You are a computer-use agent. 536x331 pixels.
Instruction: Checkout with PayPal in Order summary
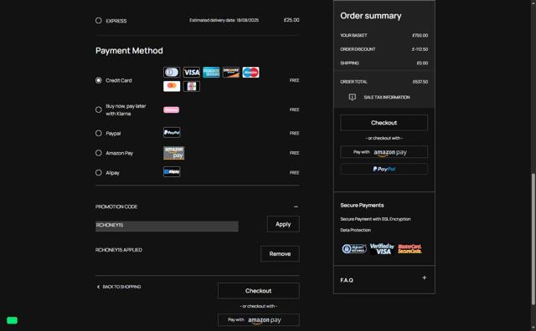tap(384, 169)
